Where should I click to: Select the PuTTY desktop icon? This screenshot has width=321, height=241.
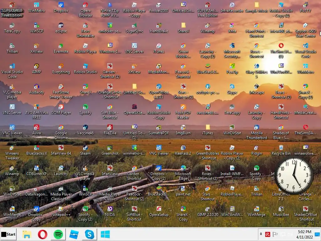[x=305, y=8]
